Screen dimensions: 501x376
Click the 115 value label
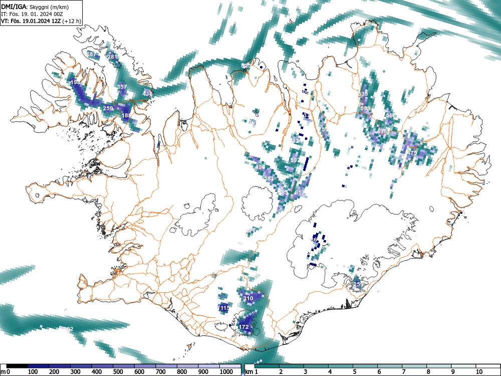coord(225,308)
